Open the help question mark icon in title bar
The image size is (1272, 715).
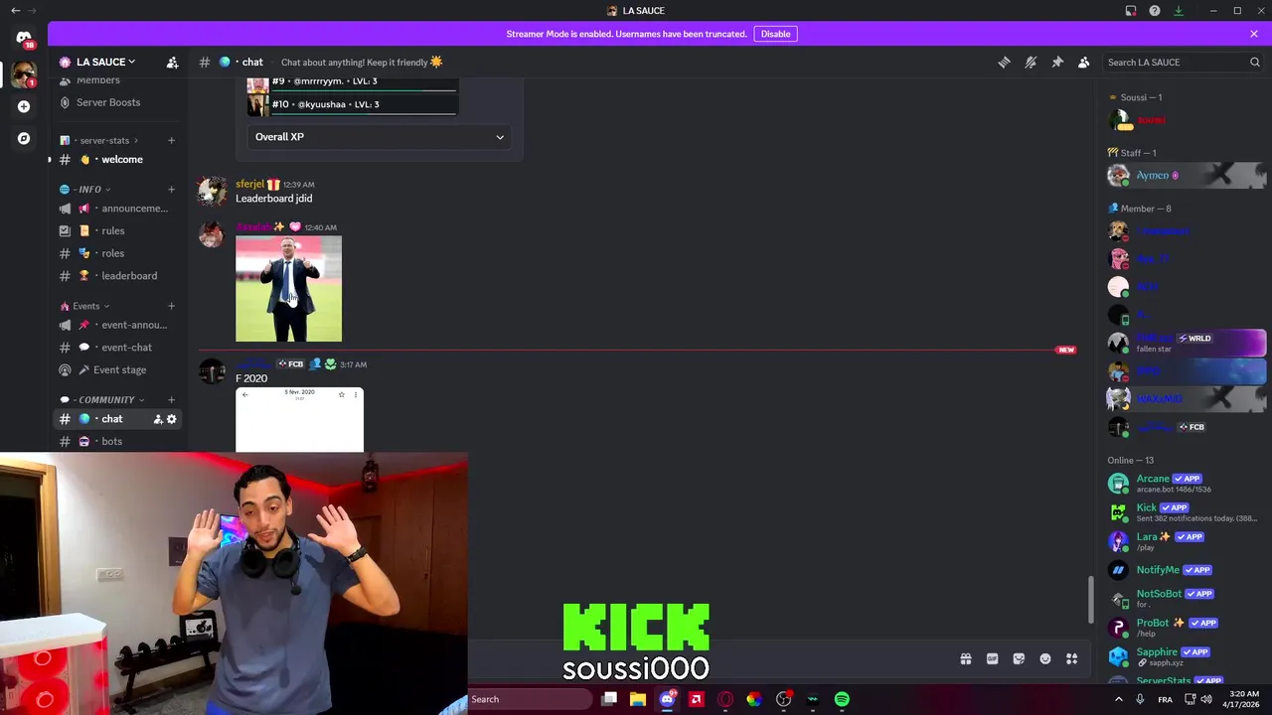pyautogui.click(x=1154, y=10)
